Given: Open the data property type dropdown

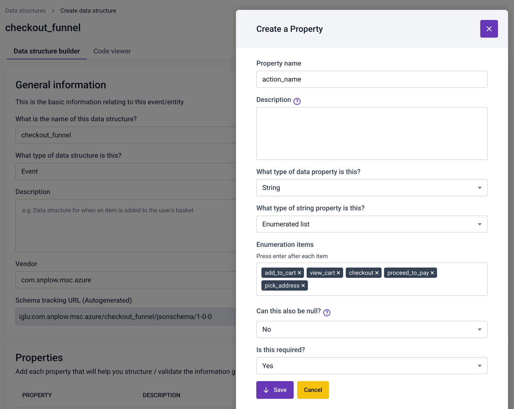Looking at the screenshot, I should 371,188.
